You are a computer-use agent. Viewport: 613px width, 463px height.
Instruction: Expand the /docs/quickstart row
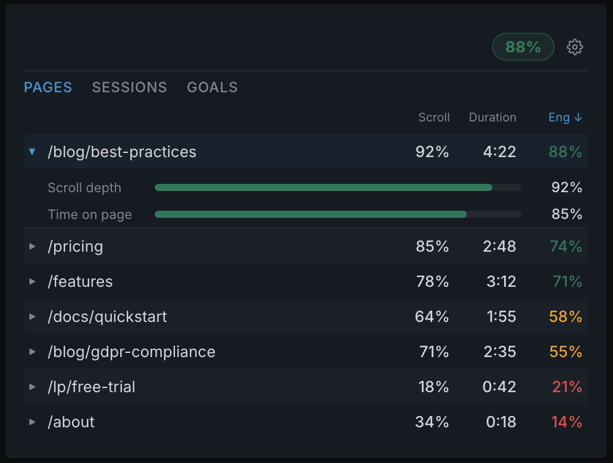tap(33, 317)
